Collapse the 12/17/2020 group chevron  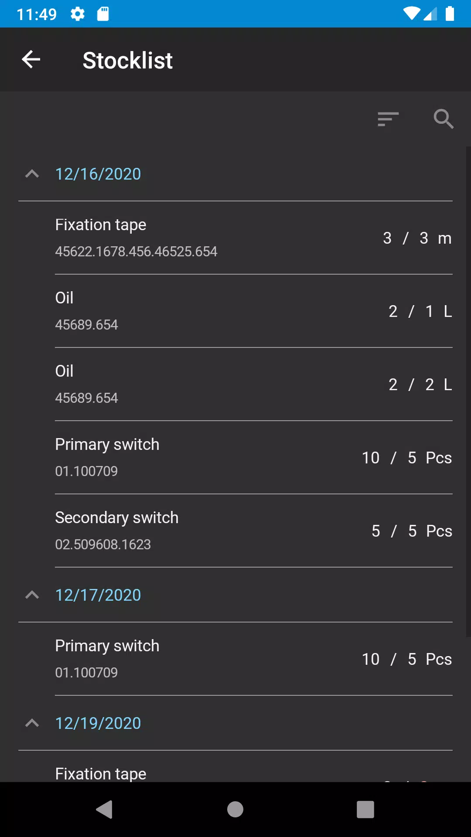coord(32,595)
